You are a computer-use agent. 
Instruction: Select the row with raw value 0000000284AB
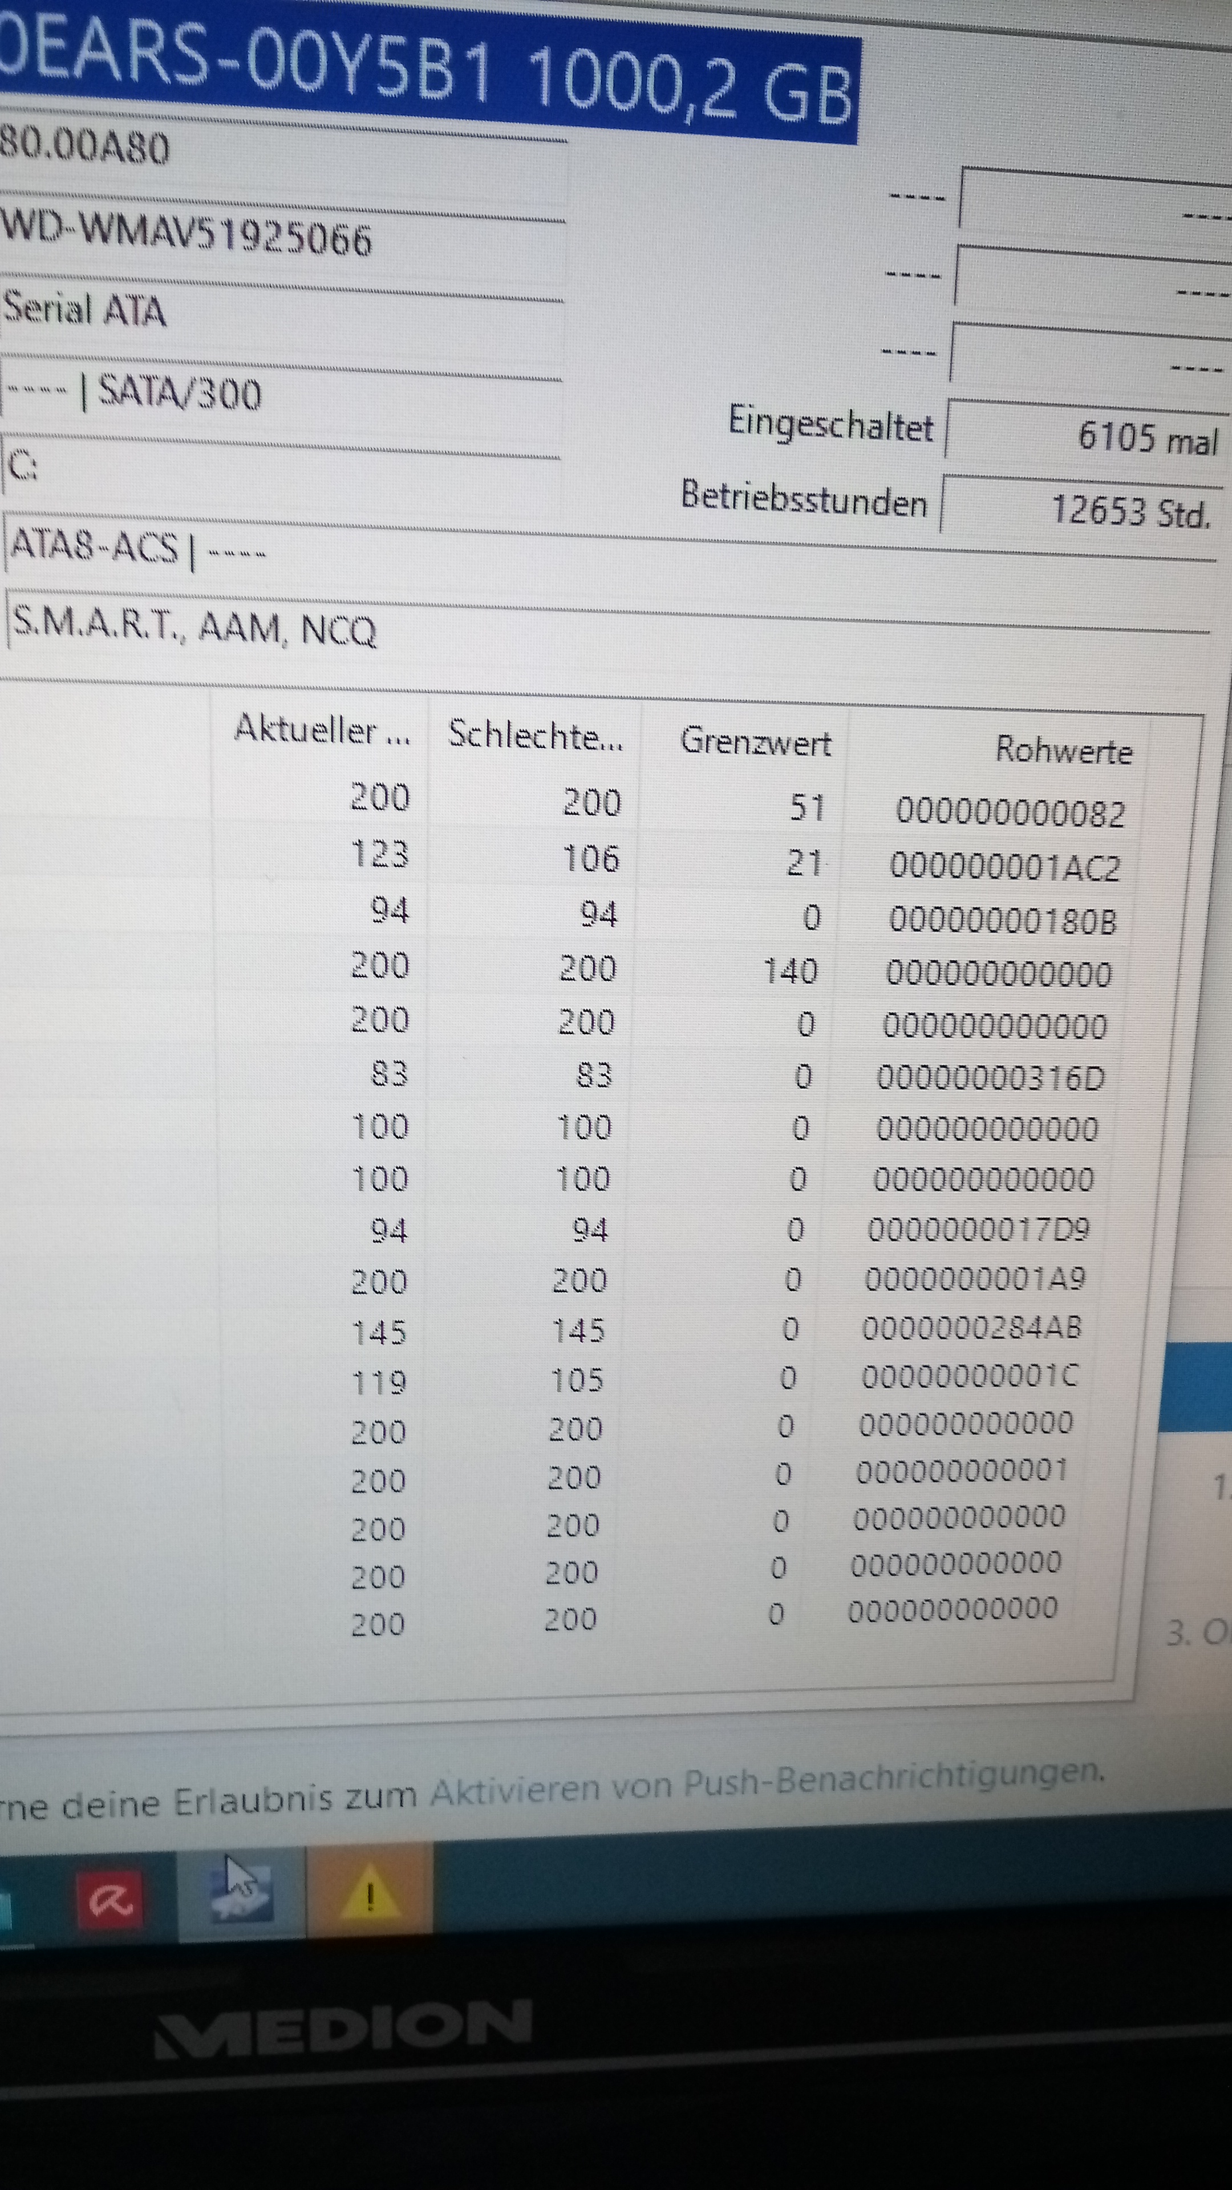click(972, 1328)
